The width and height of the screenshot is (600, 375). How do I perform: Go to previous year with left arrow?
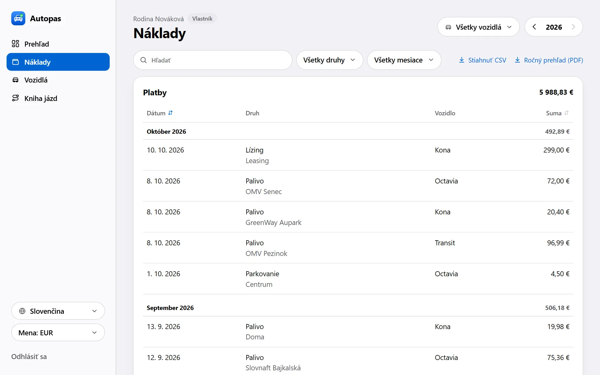(x=534, y=27)
